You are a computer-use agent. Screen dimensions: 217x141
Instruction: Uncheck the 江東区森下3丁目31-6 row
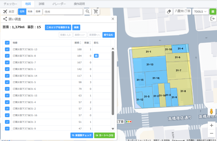point(7,89)
